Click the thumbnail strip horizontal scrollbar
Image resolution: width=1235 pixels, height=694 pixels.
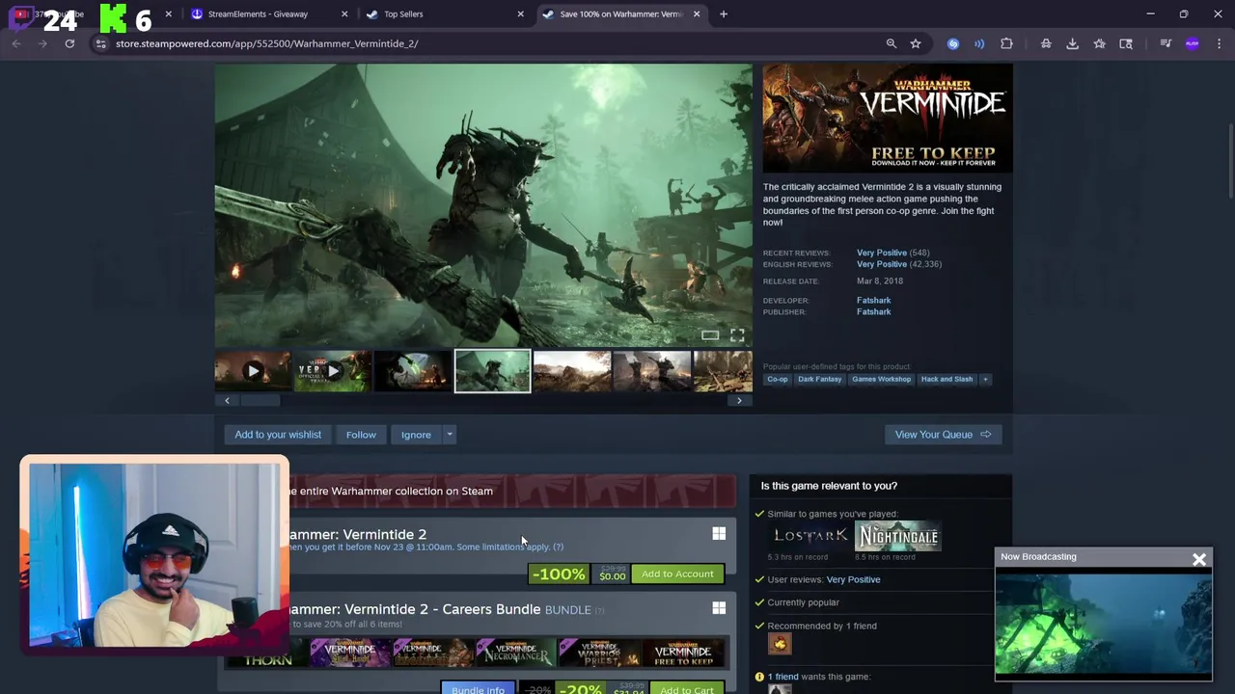coord(261,400)
